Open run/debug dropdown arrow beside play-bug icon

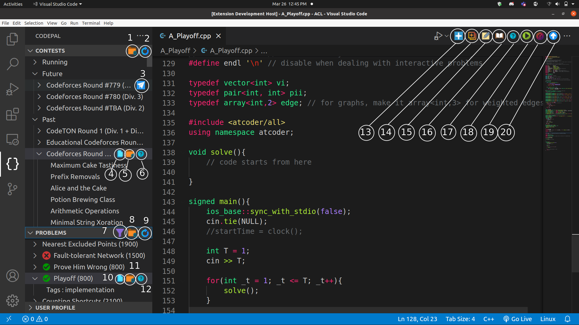447,36
